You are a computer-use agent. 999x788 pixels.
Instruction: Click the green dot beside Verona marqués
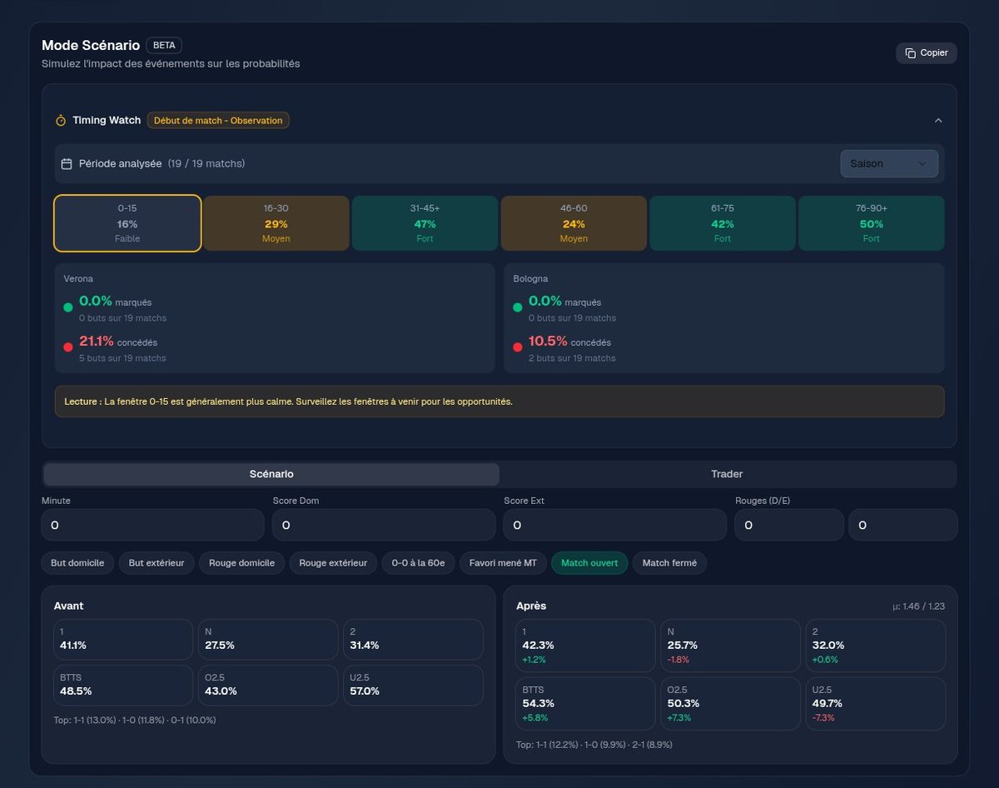click(x=68, y=307)
